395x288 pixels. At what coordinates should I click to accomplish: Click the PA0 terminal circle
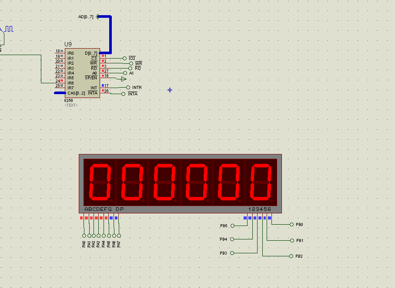84,236
